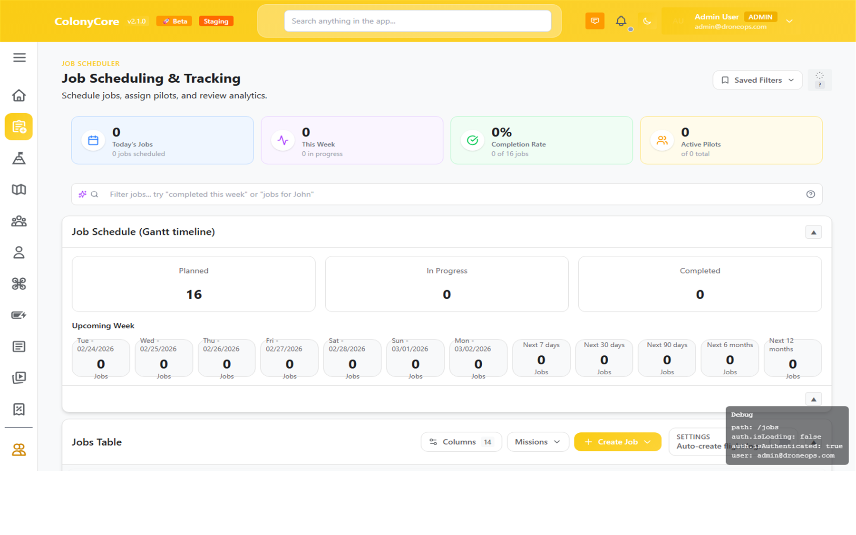Open the battery management icon in the sidebar
The height and width of the screenshot is (535, 856).
click(x=19, y=315)
